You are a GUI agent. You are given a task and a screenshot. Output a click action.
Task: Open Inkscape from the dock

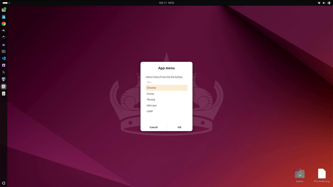tap(4, 37)
